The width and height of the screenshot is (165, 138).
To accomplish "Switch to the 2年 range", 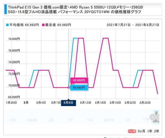I will pos(157,131).
